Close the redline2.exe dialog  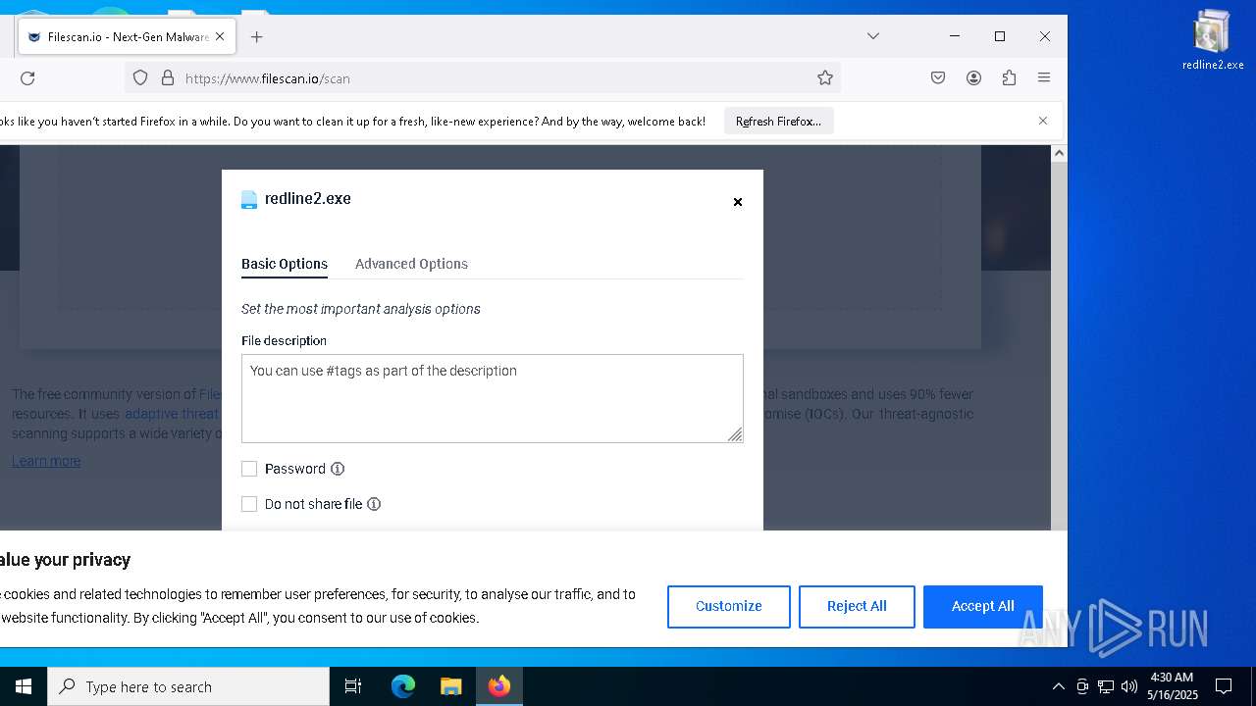point(738,202)
